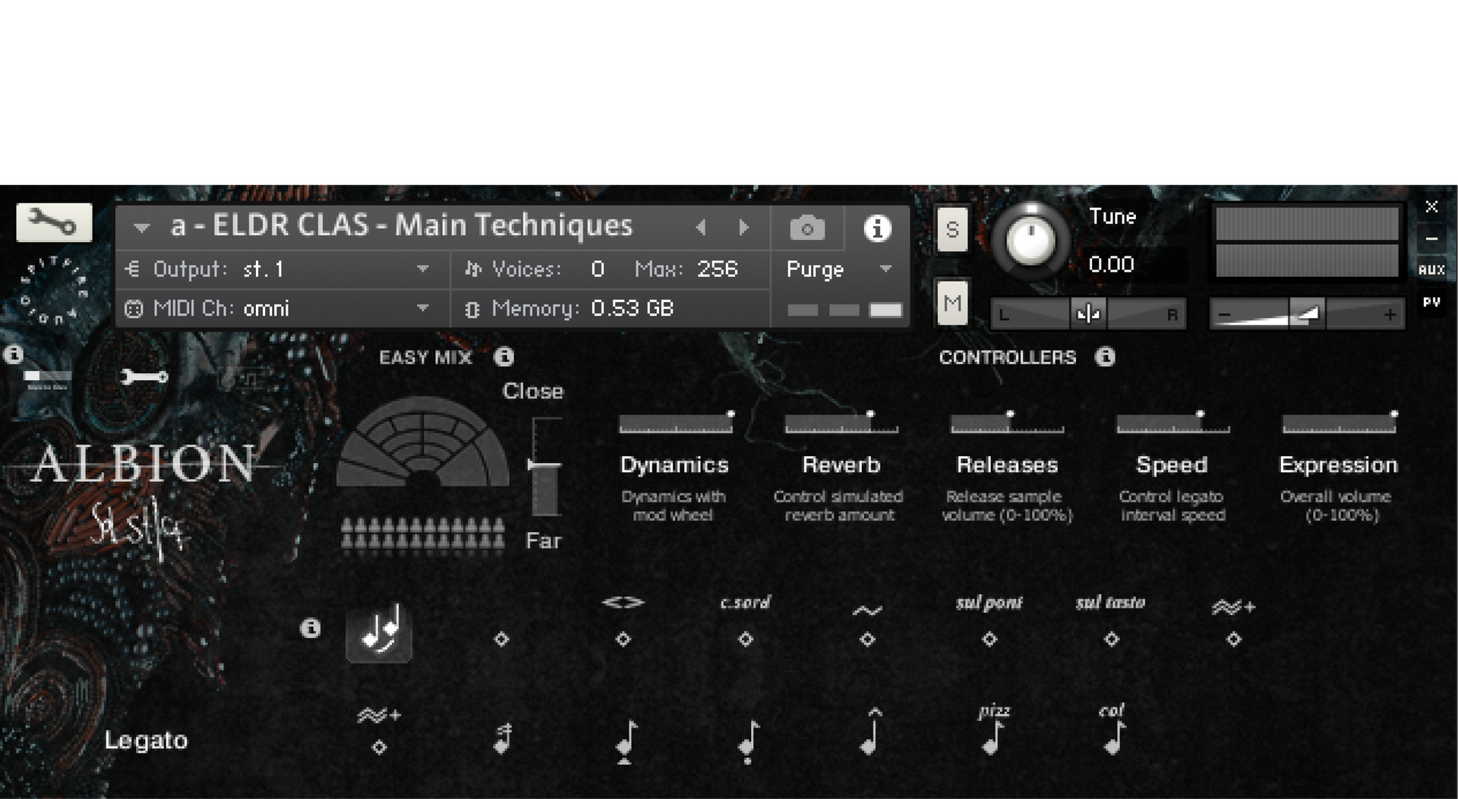The height and width of the screenshot is (799, 1458).
Task: Open the Controllers info icon
Action: (x=1106, y=357)
